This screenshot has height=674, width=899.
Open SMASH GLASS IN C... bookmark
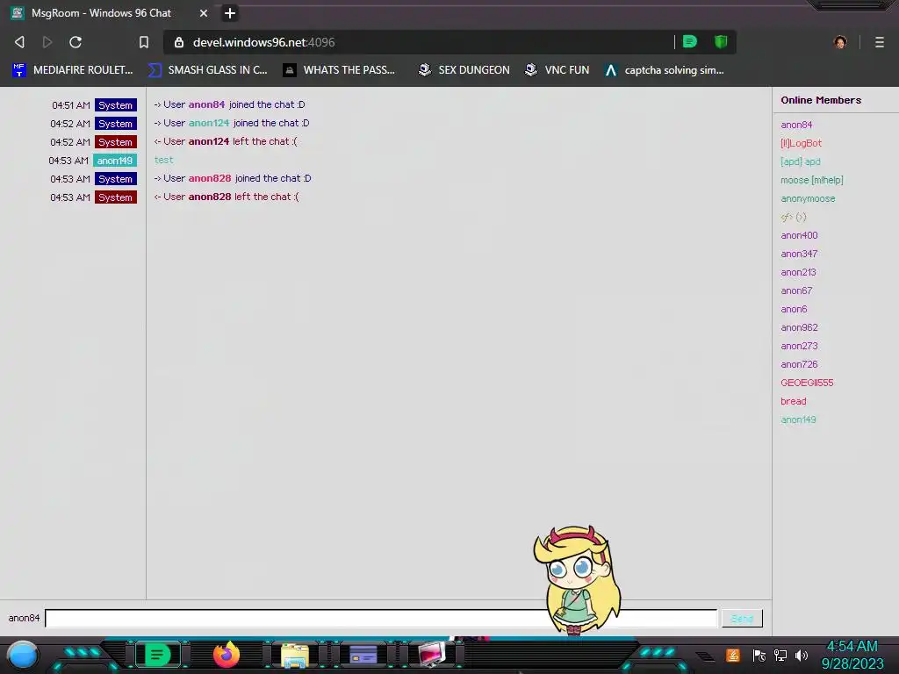[208, 70]
